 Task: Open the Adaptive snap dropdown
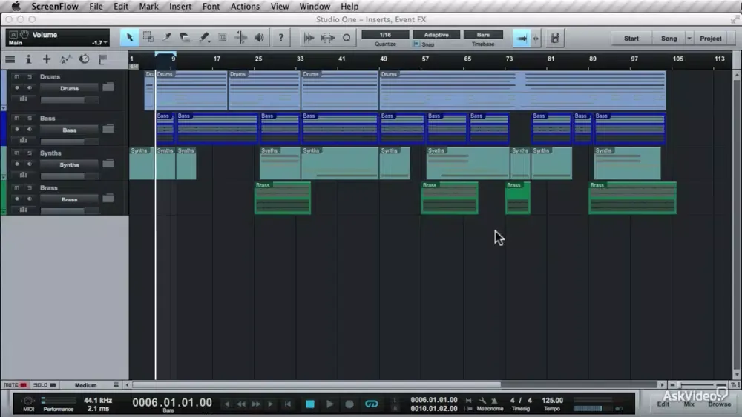pyautogui.click(x=436, y=35)
